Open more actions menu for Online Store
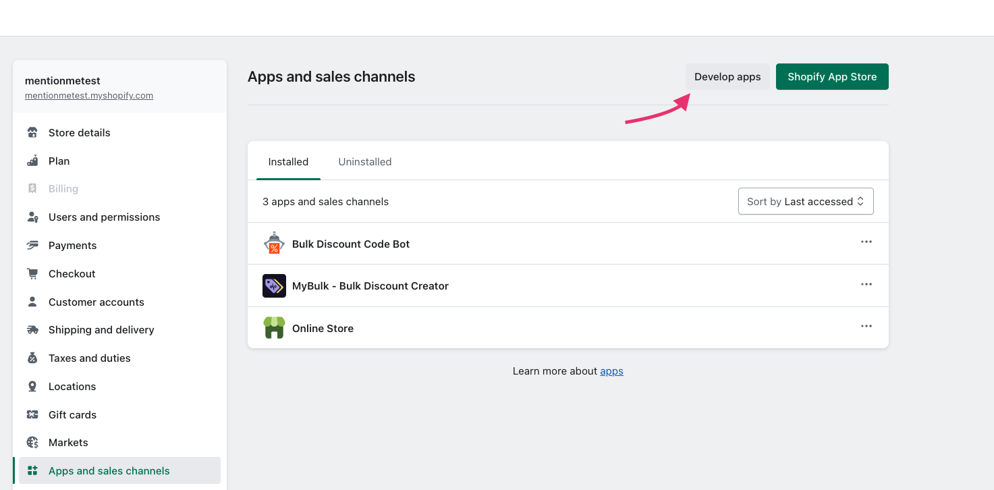This screenshot has height=490, width=994. click(866, 327)
